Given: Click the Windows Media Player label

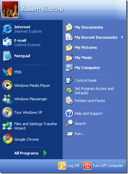Looking at the screenshot, I should click(32, 85).
